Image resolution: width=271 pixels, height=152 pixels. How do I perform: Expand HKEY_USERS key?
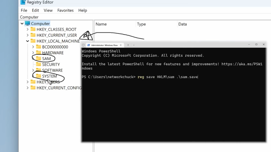click(28, 82)
